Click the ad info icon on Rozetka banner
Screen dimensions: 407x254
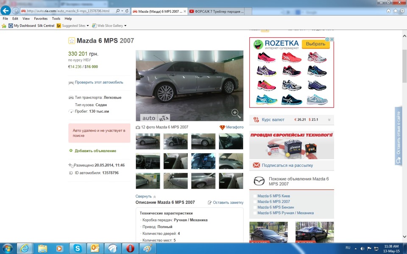tap(328, 39)
